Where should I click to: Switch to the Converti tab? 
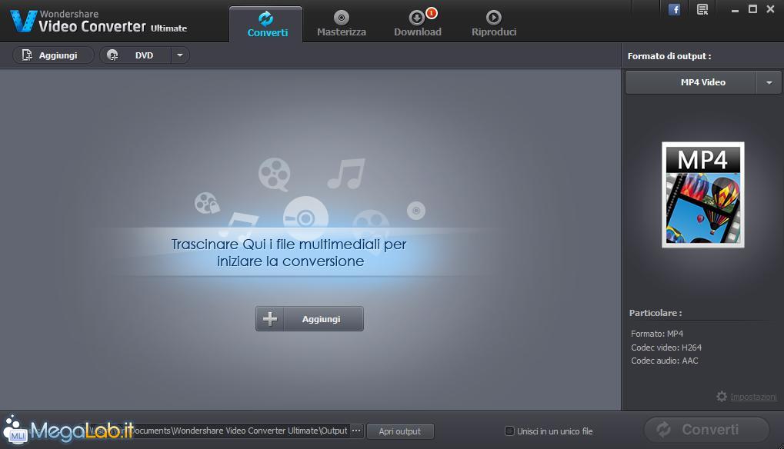(266, 25)
